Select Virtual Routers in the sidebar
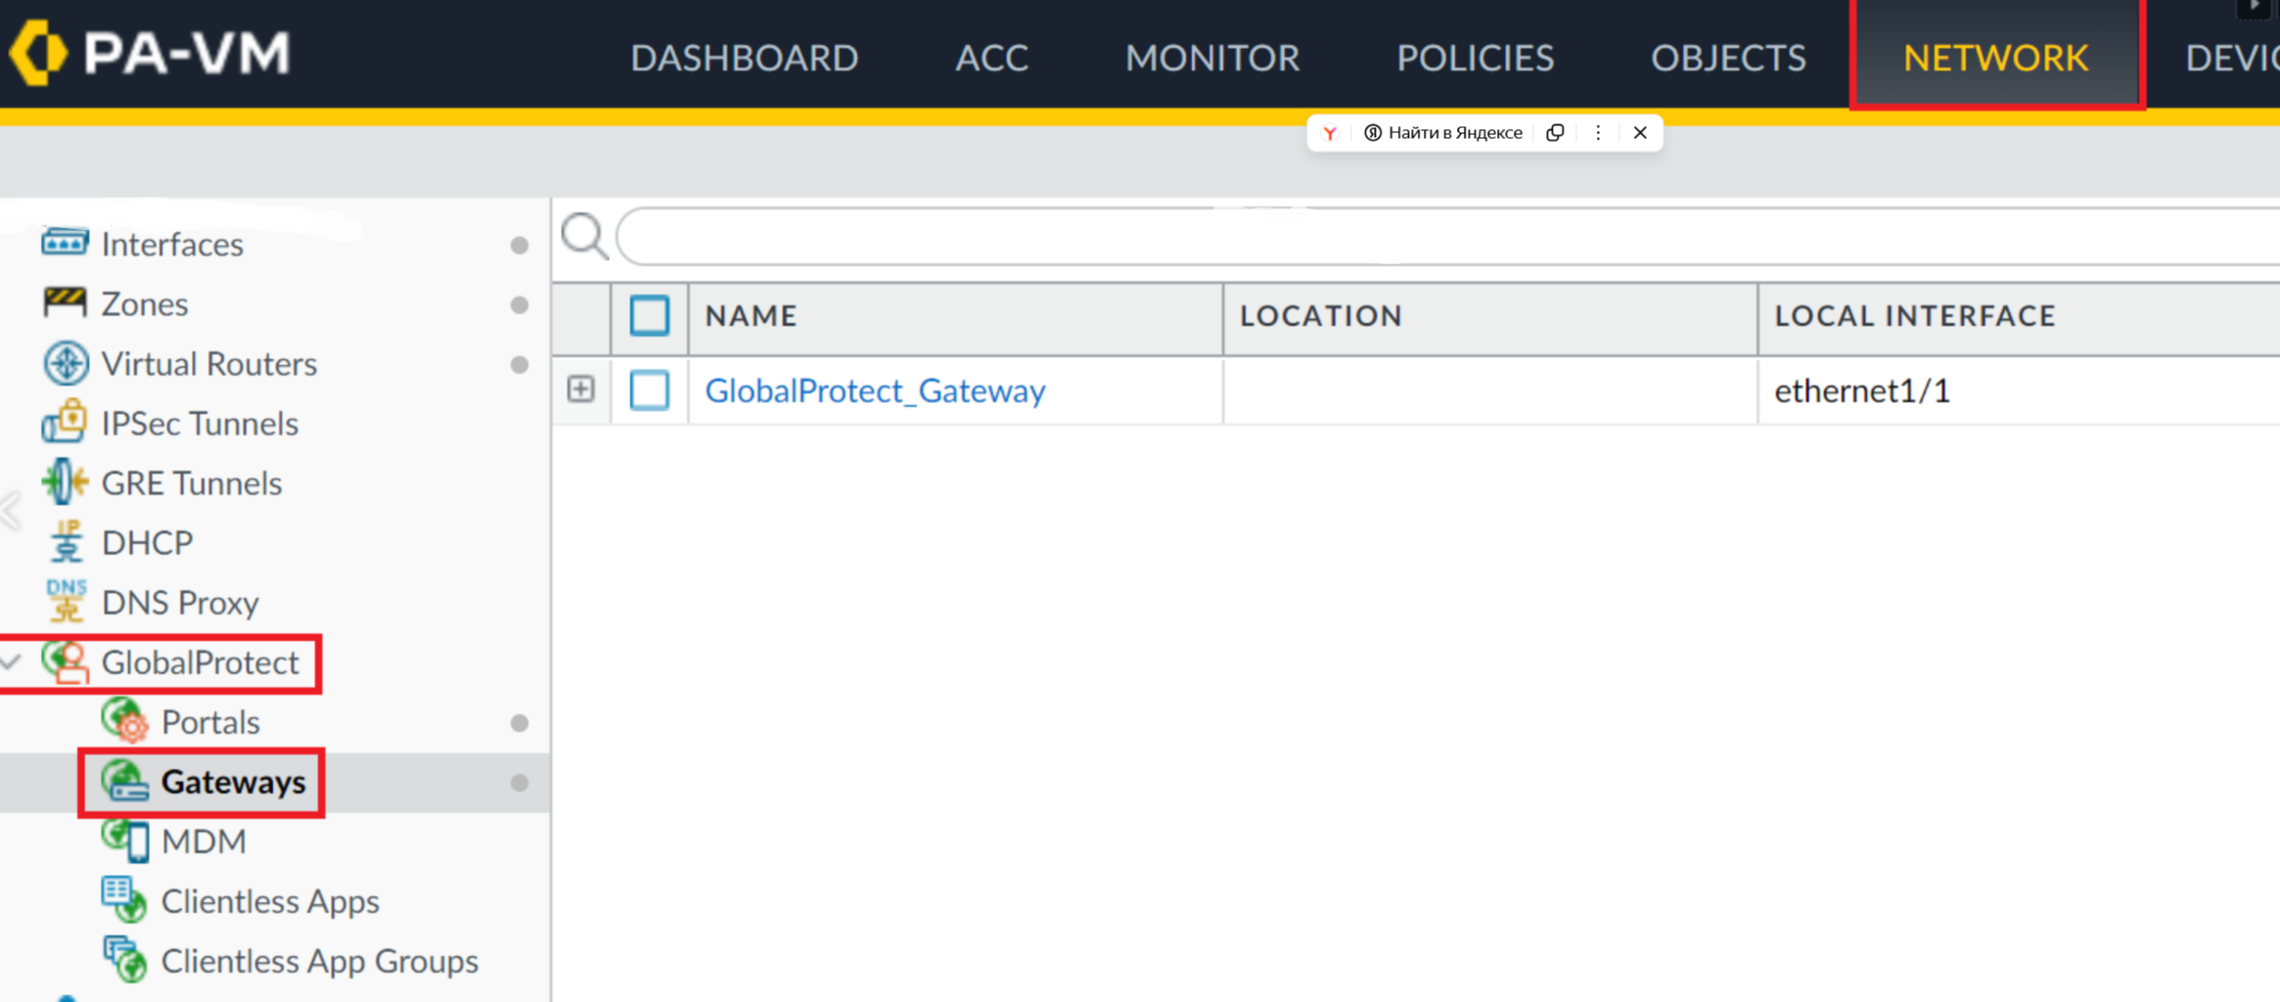The height and width of the screenshot is (1002, 2280). click(209, 364)
